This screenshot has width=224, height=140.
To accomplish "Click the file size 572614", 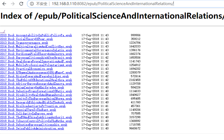I will pos(136,76).
